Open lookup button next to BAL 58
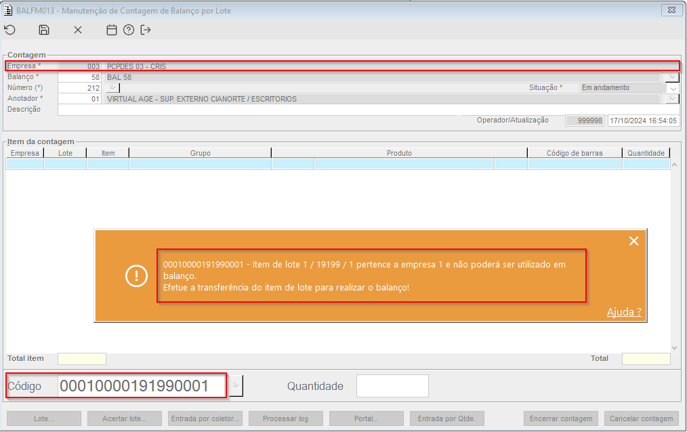This screenshot has width=687, height=432. coord(671,77)
